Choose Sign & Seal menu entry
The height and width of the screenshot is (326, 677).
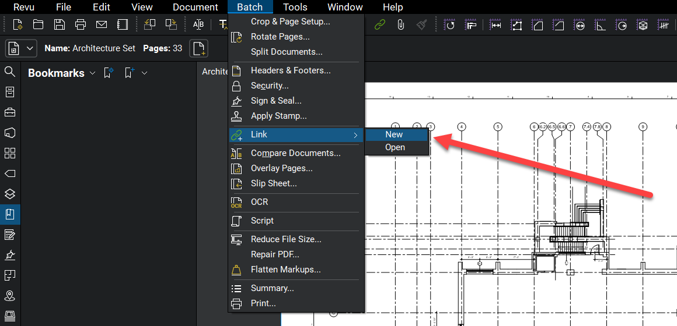[296, 101]
